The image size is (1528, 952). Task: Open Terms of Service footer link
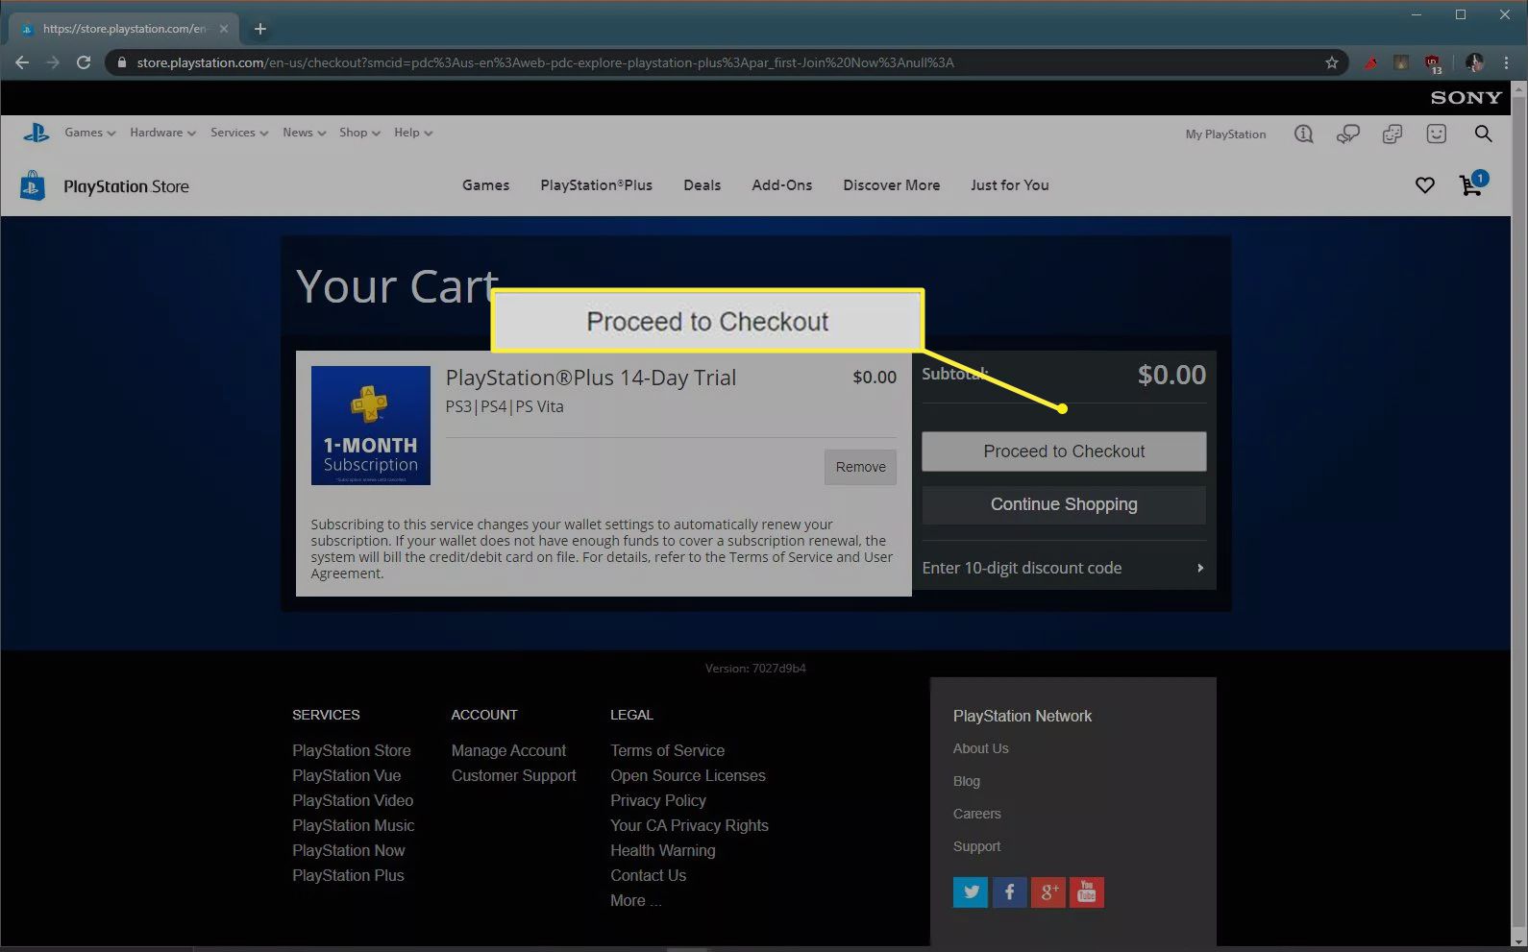(x=667, y=750)
